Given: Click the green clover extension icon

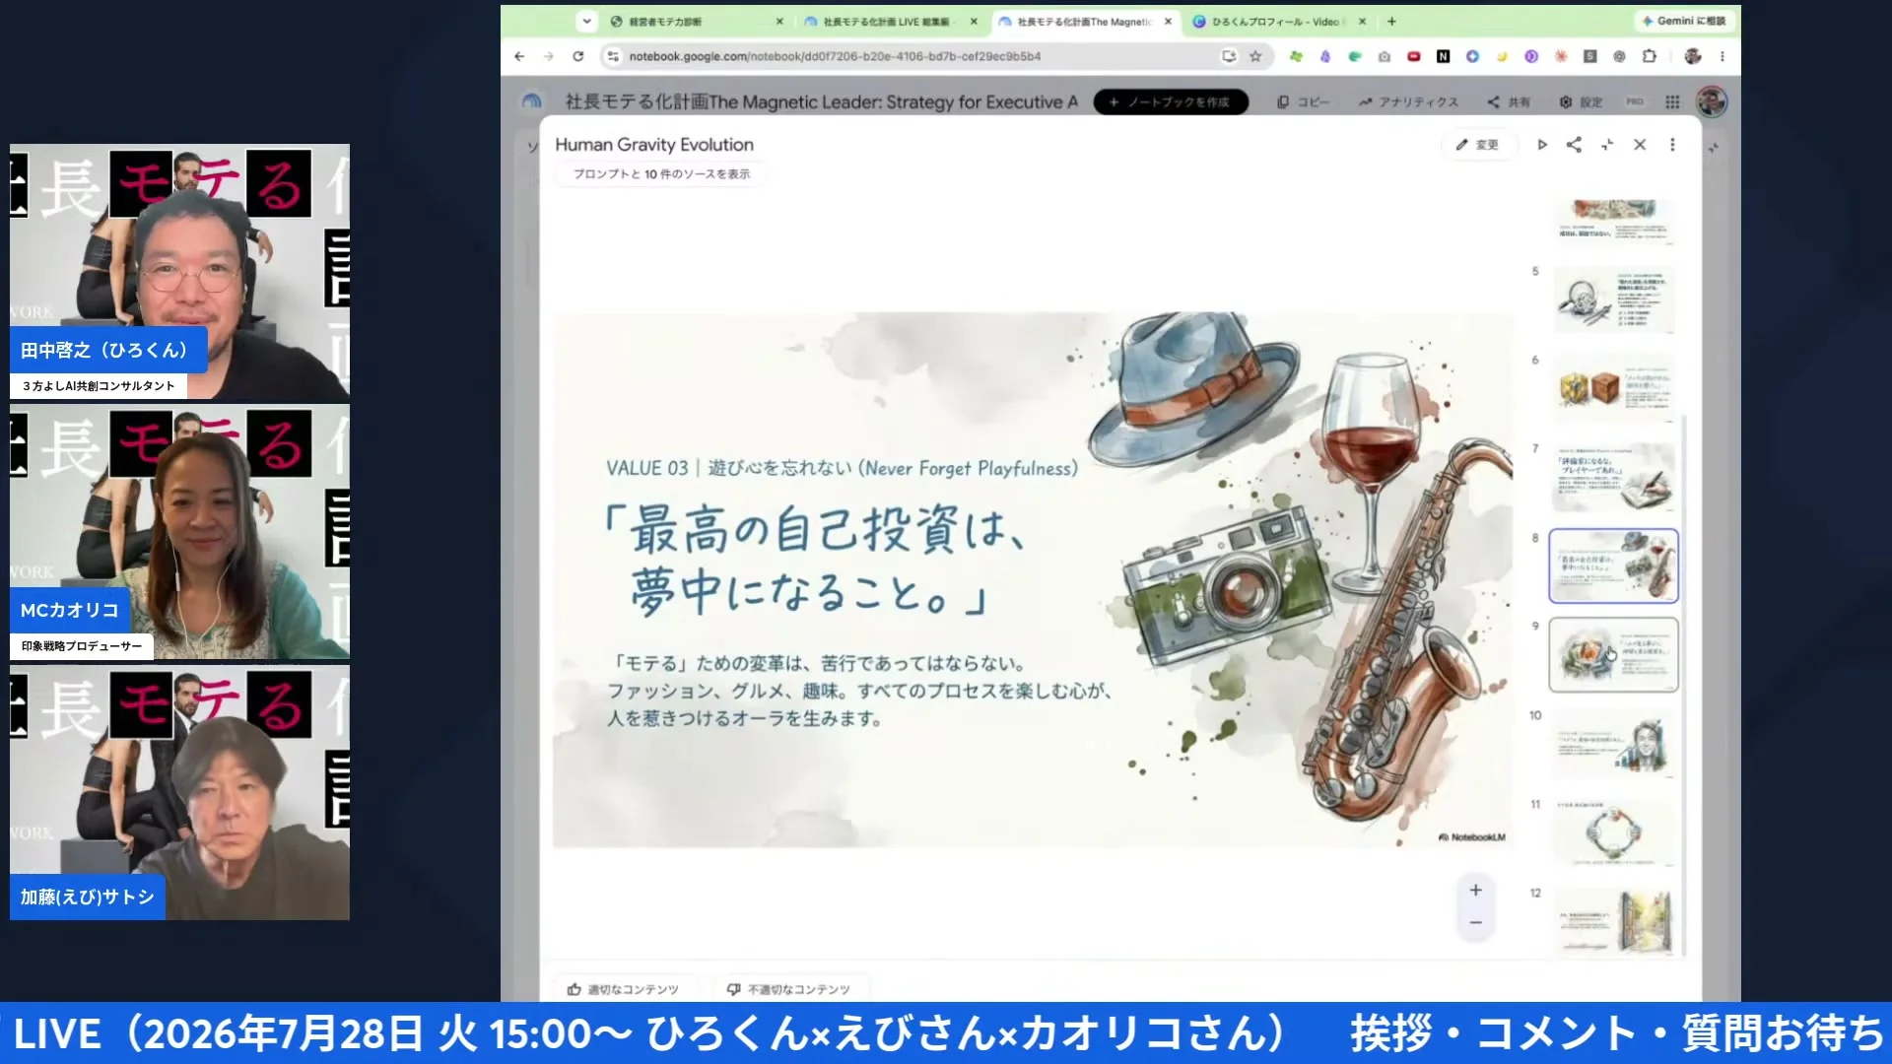Looking at the screenshot, I should tap(1296, 56).
